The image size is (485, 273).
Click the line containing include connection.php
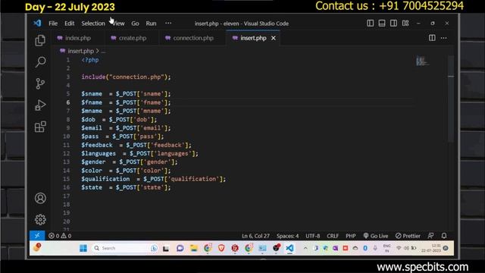click(126, 77)
